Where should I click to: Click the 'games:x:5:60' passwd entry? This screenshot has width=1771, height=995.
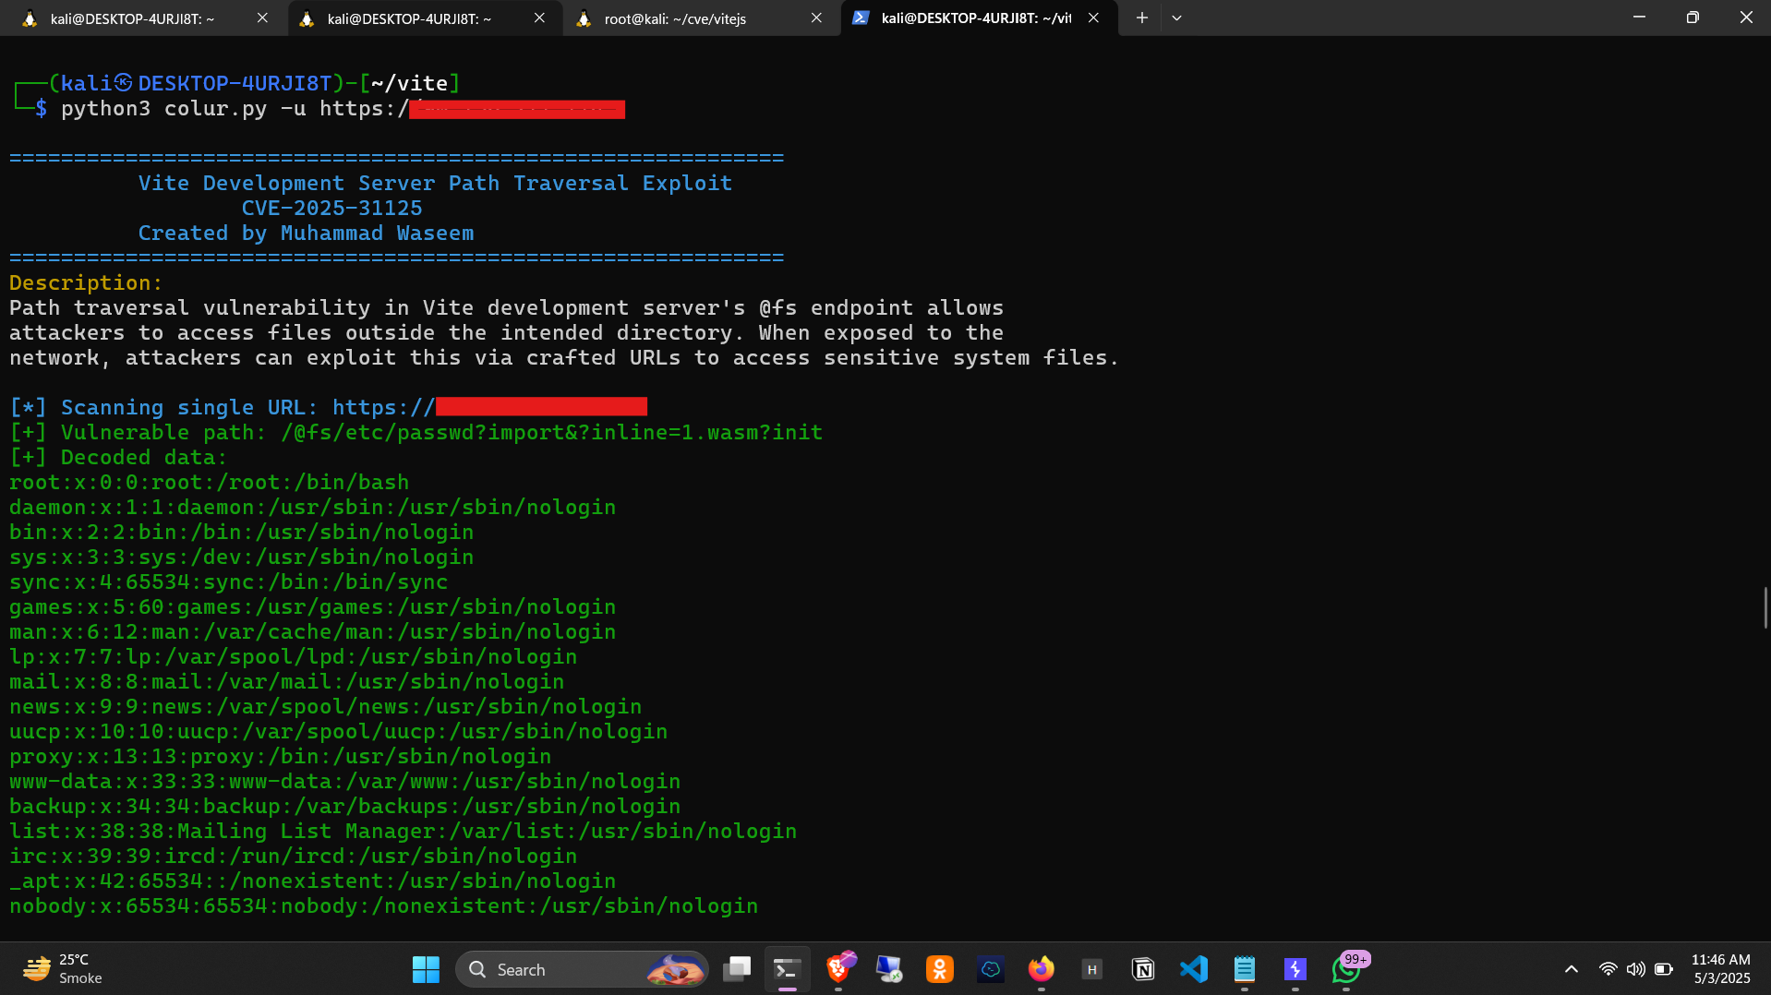(x=312, y=606)
